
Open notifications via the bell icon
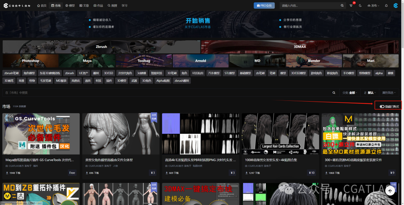pyautogui.click(x=386, y=5)
